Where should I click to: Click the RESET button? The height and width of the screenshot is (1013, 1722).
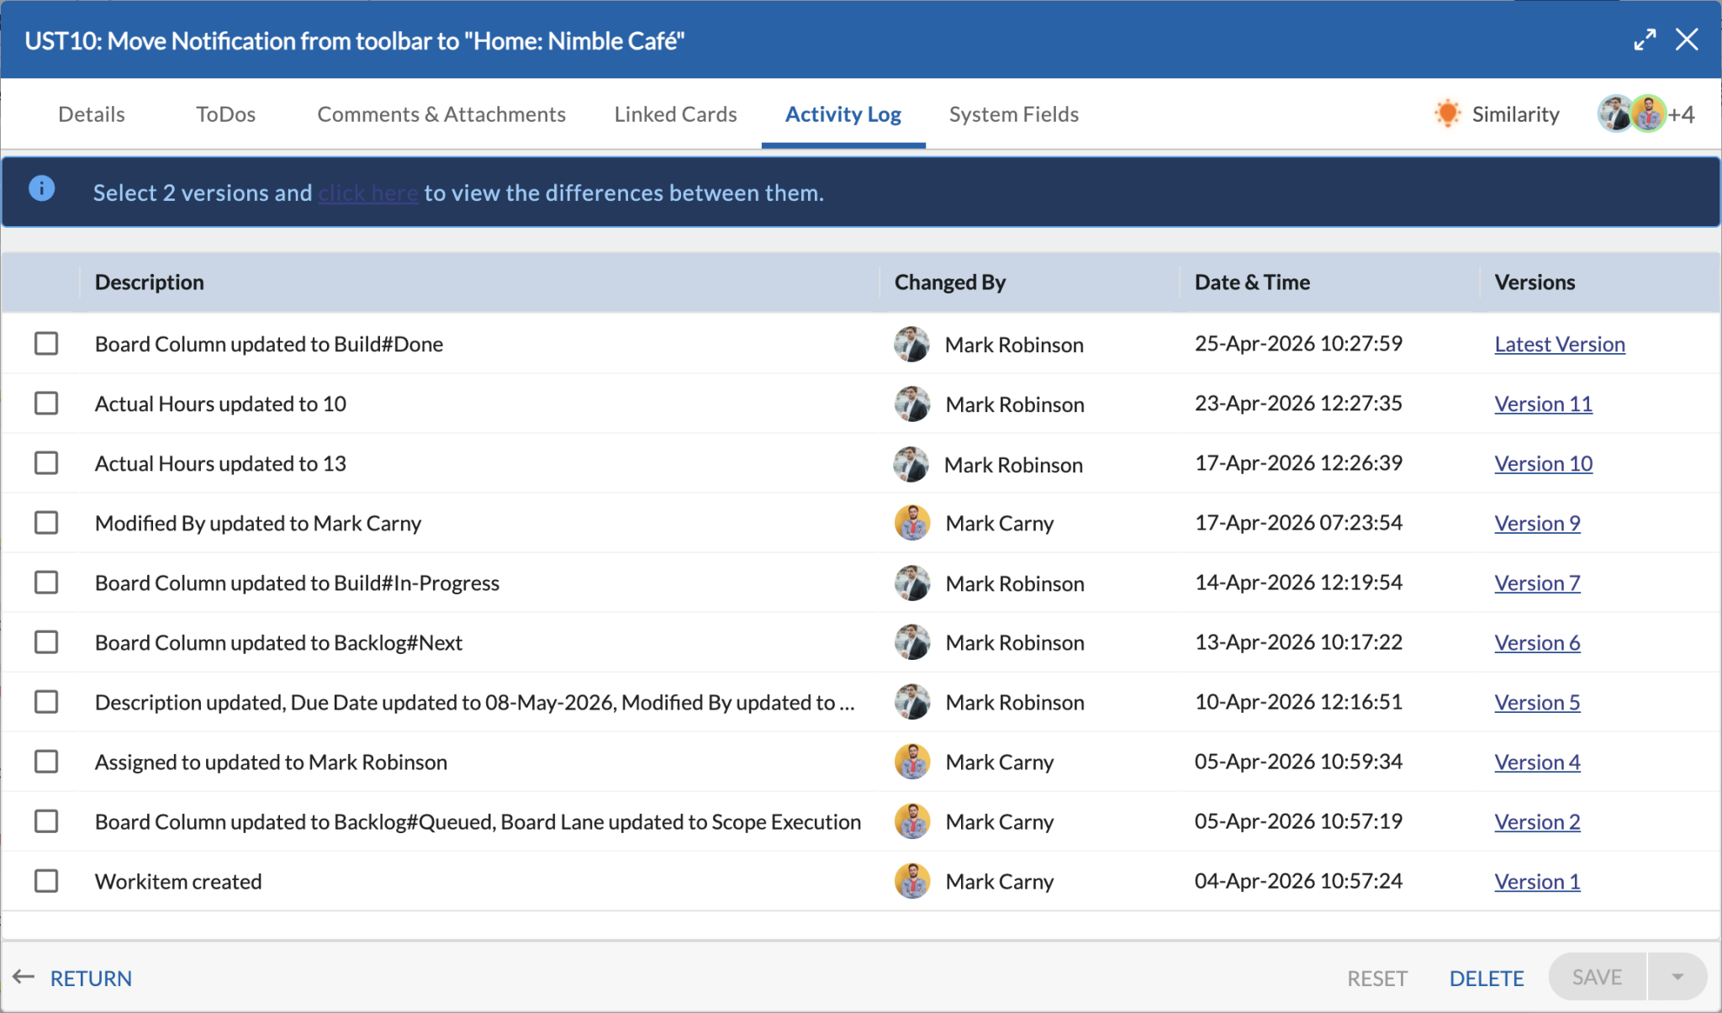(1377, 978)
